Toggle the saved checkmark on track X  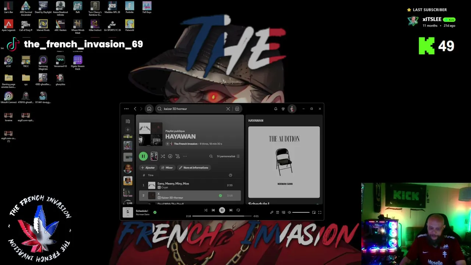pos(220,195)
